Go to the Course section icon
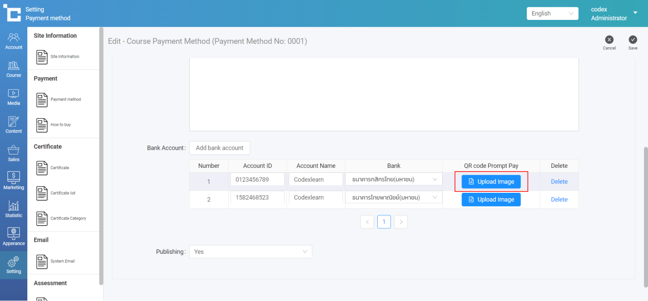 coord(13,69)
